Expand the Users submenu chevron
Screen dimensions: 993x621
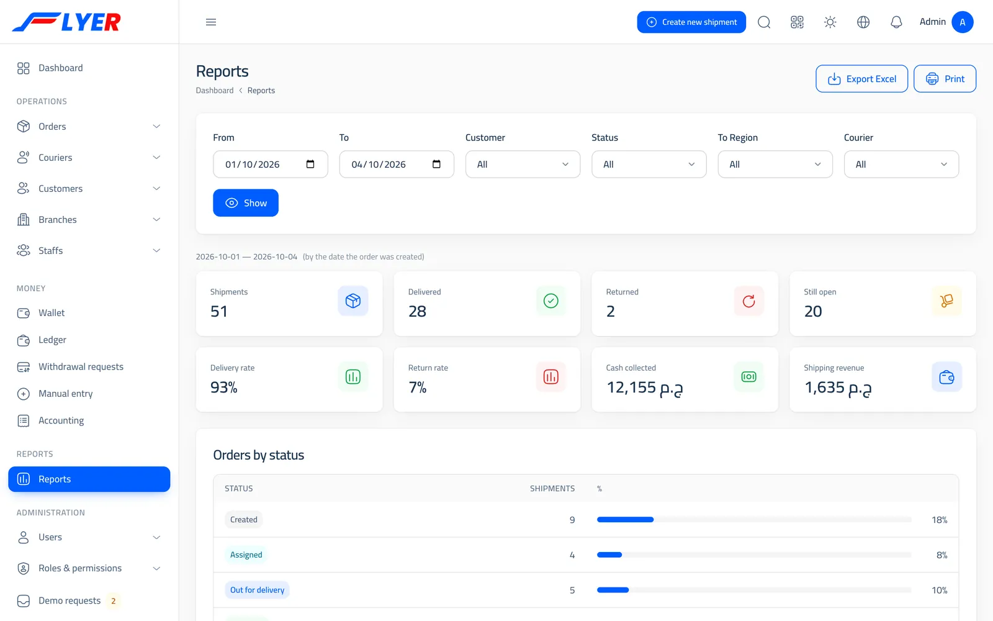pos(156,538)
